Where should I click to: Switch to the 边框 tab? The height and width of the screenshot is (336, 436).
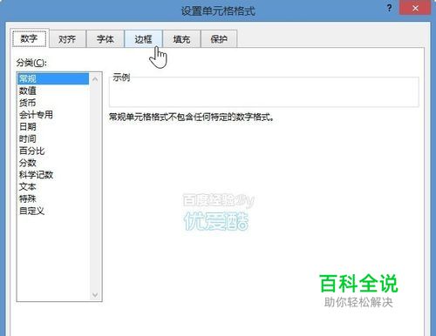click(x=143, y=39)
